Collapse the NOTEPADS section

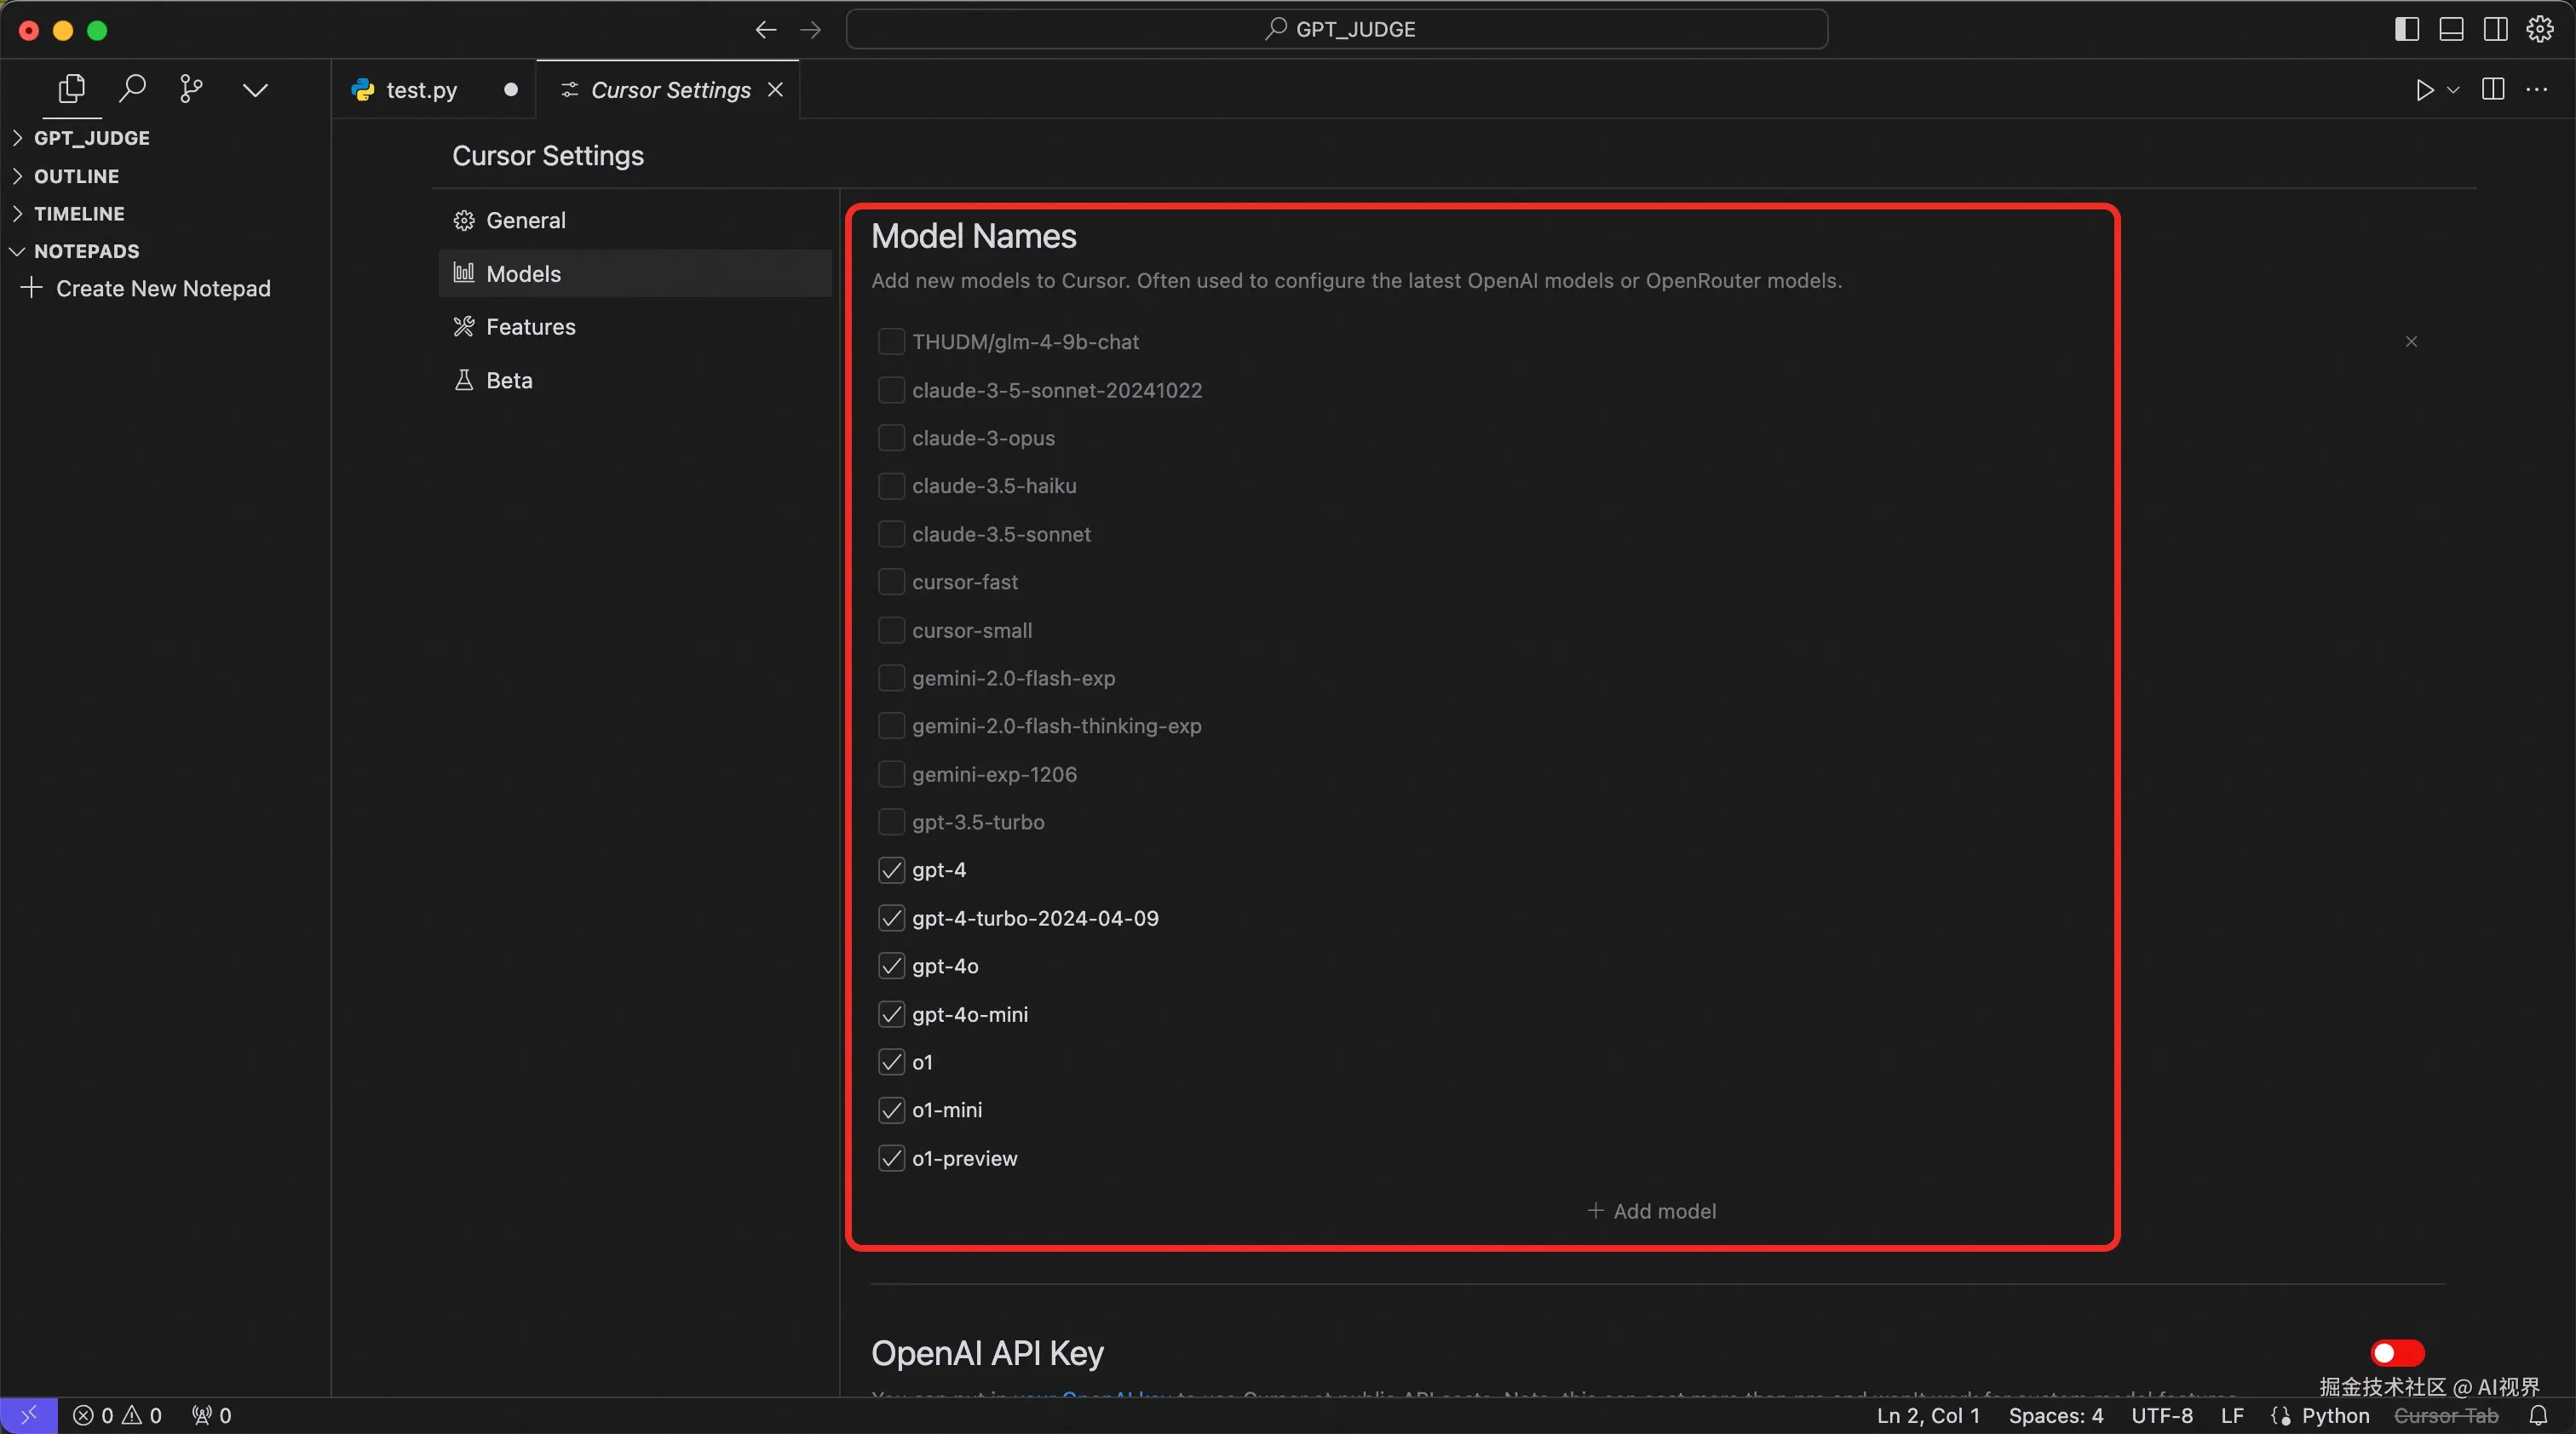pyautogui.click(x=86, y=251)
